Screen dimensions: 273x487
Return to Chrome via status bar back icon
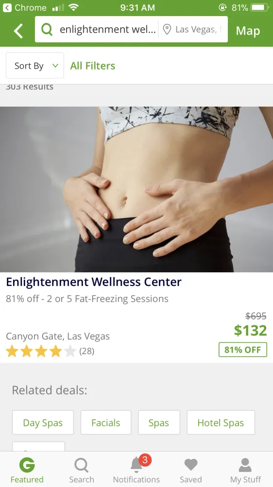click(x=7, y=7)
